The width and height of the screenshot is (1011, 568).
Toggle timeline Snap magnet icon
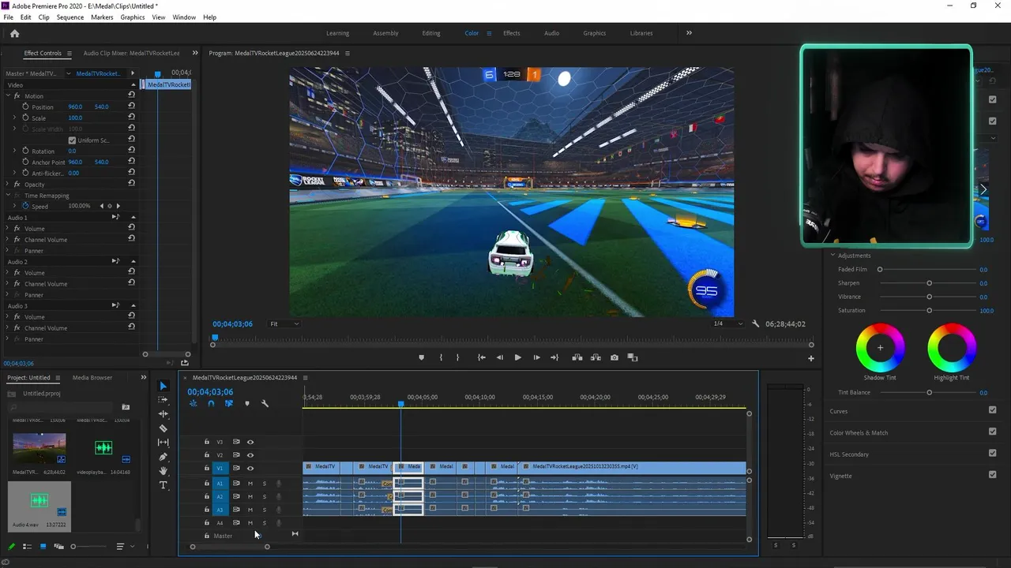click(x=211, y=403)
